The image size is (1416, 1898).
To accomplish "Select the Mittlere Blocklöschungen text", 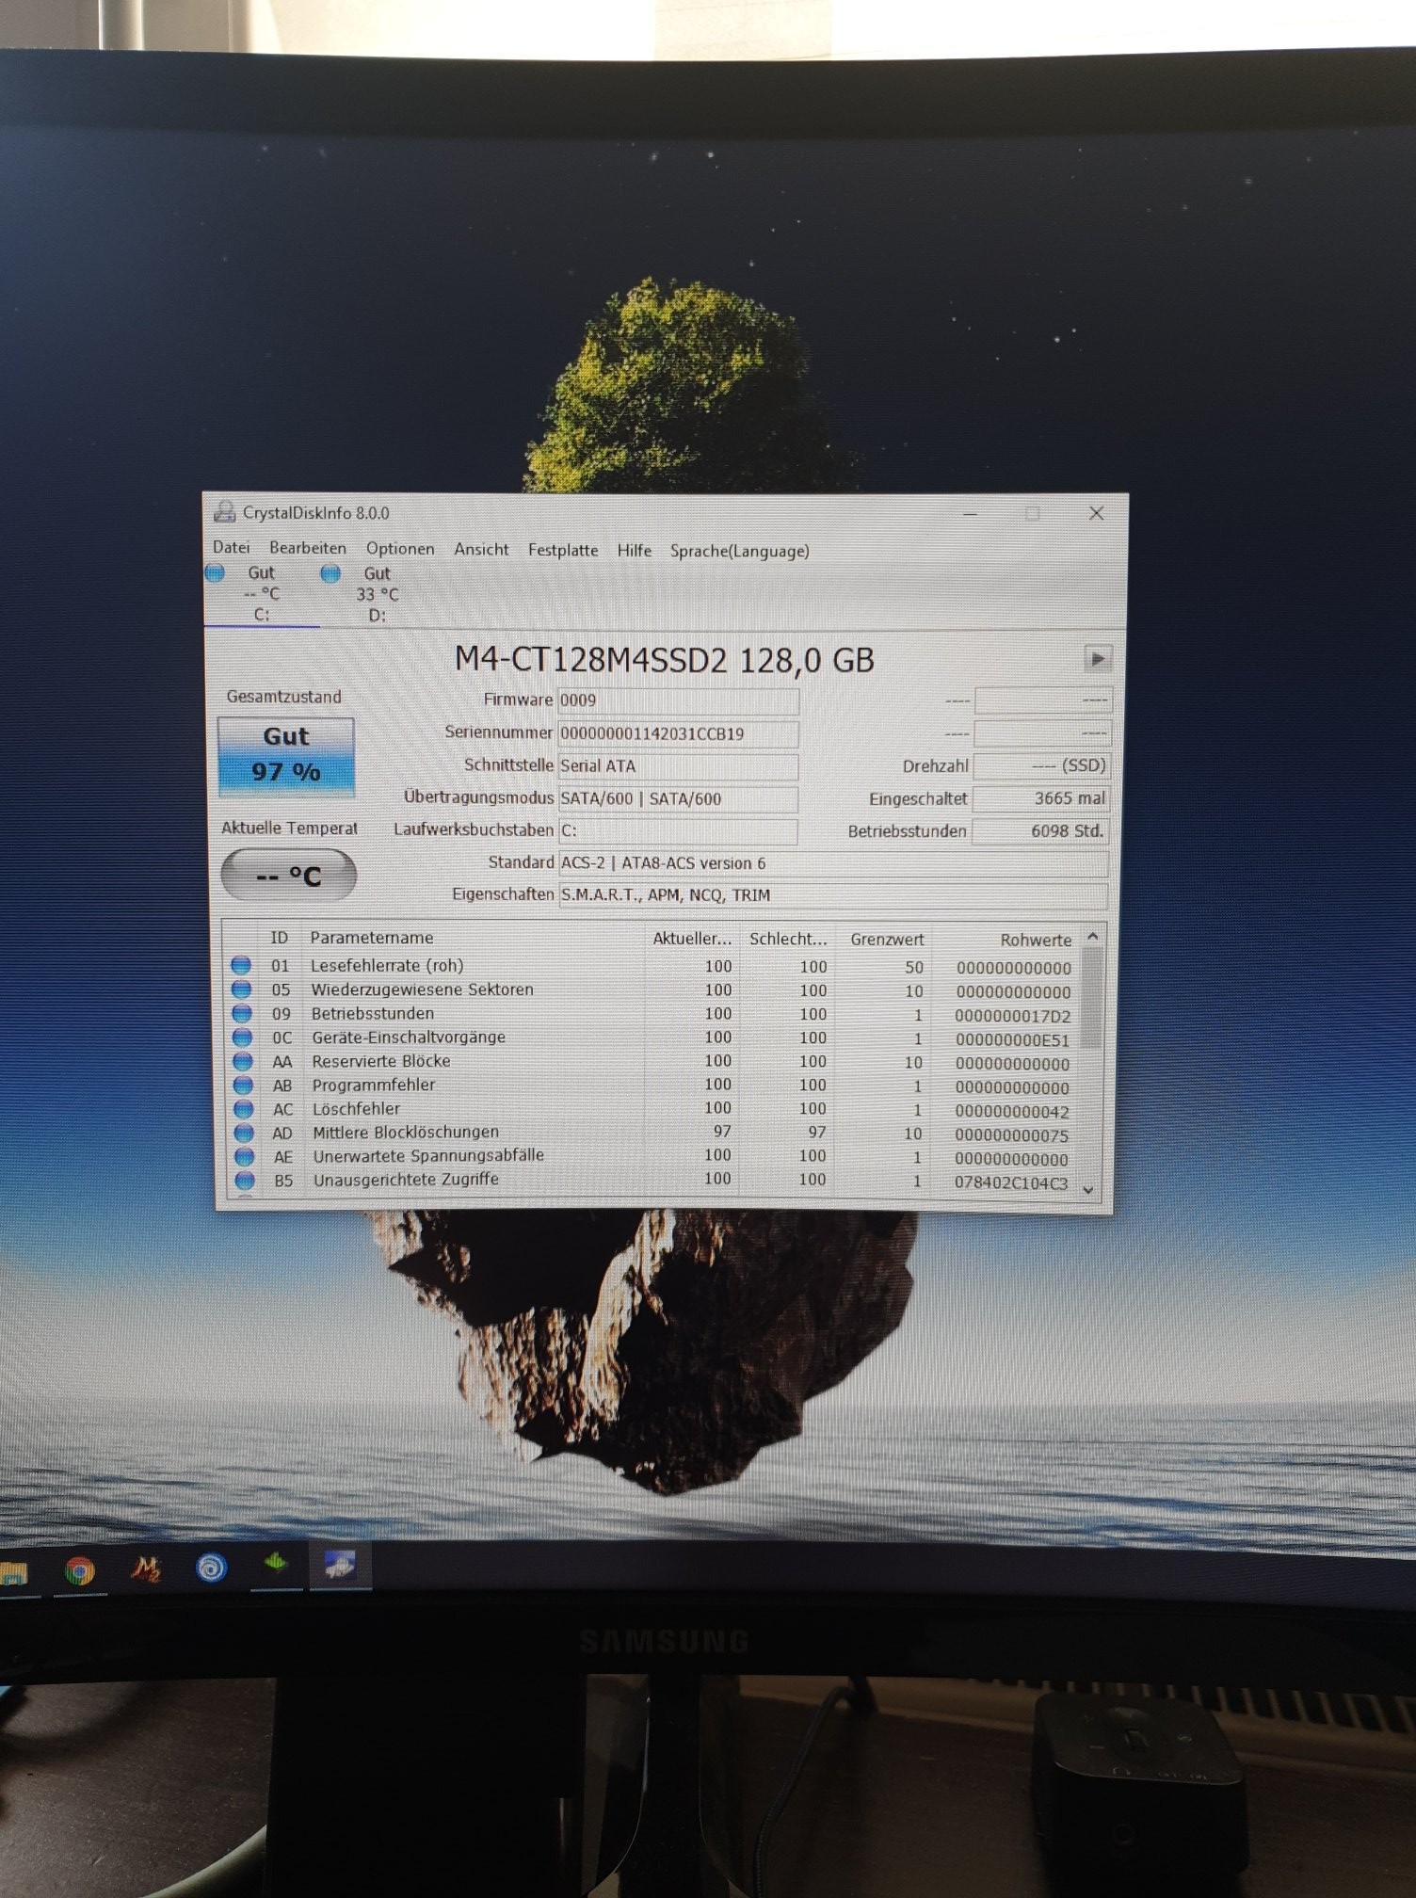I will coord(406,1133).
